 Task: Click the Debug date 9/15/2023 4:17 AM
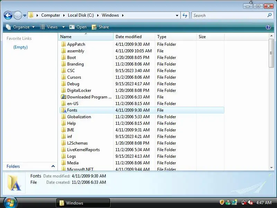133,84
